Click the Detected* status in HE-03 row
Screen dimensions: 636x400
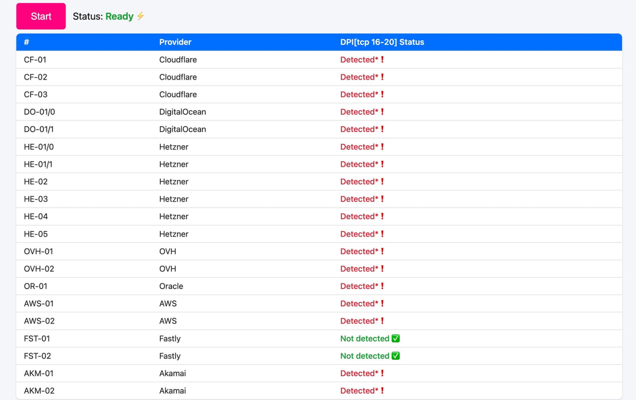pyautogui.click(x=359, y=199)
